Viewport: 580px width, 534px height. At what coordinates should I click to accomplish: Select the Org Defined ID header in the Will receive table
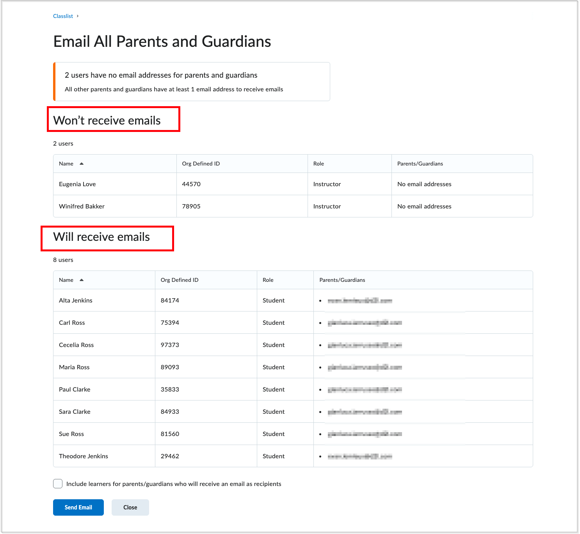point(179,280)
